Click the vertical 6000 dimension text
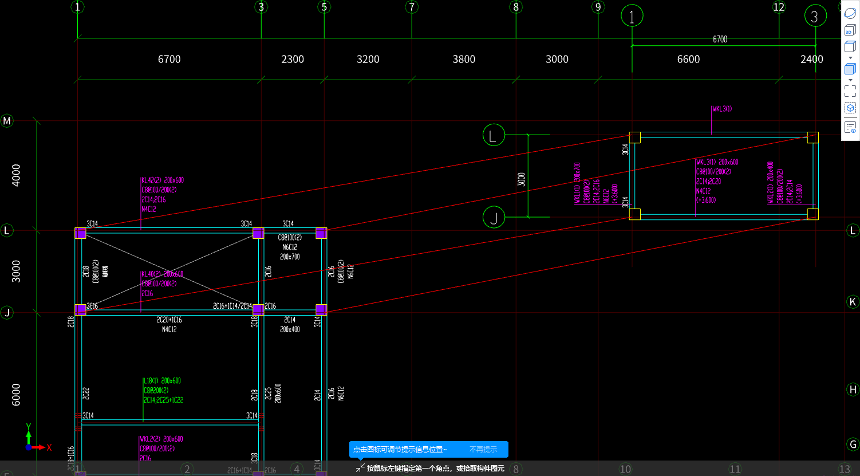The image size is (860, 476). click(16, 395)
